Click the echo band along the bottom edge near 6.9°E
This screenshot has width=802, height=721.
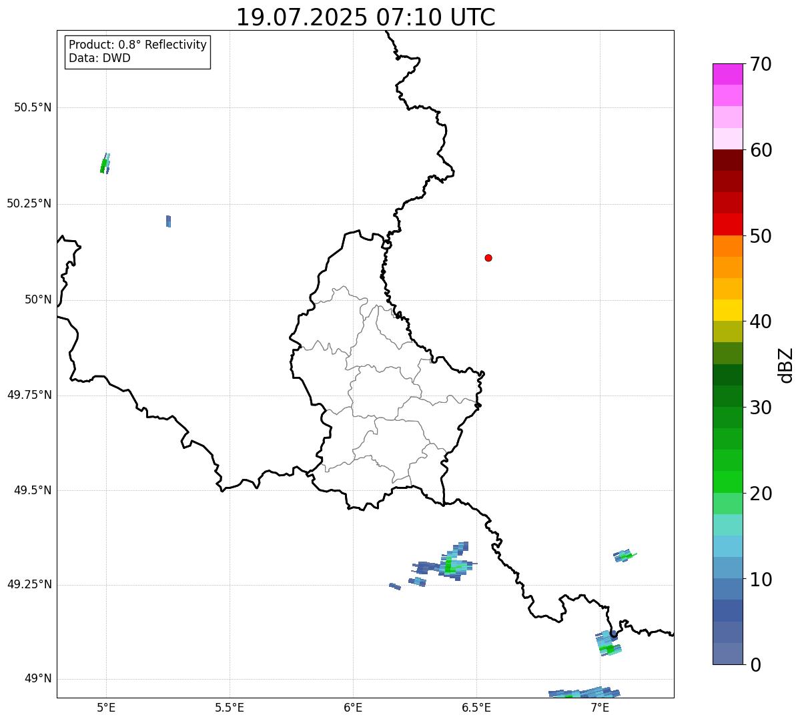click(x=584, y=694)
